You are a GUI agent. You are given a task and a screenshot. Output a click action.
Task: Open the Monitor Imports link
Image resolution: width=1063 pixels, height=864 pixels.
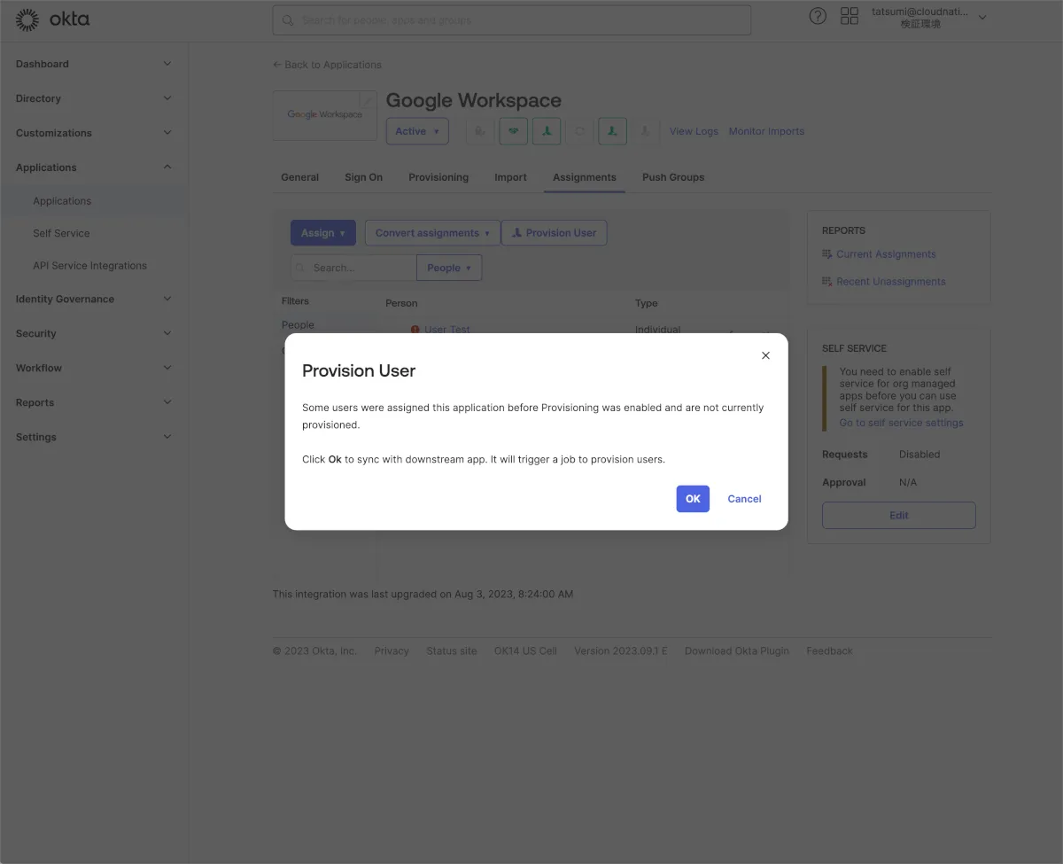coord(766,131)
